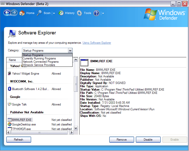This screenshot has width=189, height=151.
Task: Click the Remove button
Action: [122, 140]
